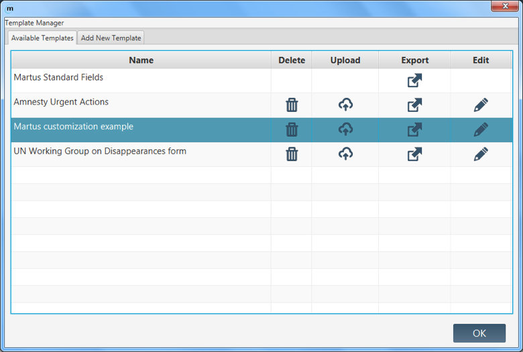The width and height of the screenshot is (523, 352).
Task: Edit the UN Working Group template
Action: click(x=481, y=154)
